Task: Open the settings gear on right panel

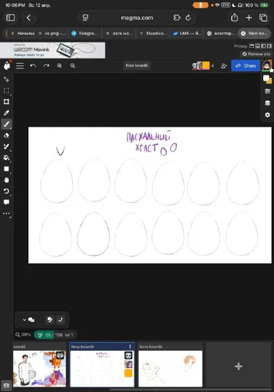Action: pyautogui.click(x=268, y=114)
